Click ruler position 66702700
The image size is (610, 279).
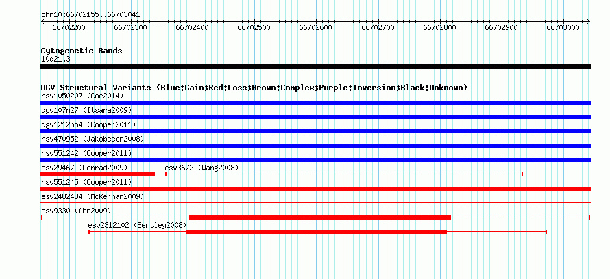pyautogui.click(x=378, y=27)
